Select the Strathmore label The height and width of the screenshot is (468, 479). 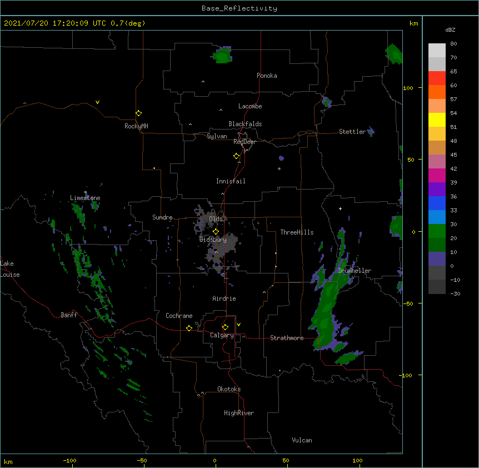pyautogui.click(x=287, y=338)
